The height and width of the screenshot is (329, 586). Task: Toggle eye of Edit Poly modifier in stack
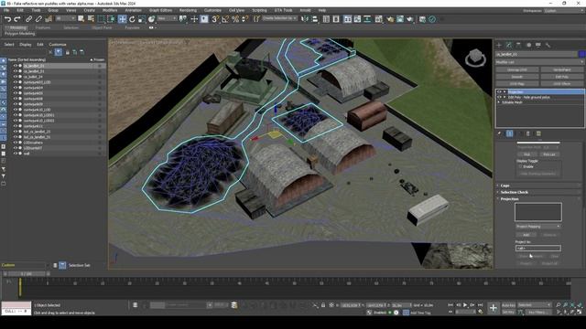[499, 97]
